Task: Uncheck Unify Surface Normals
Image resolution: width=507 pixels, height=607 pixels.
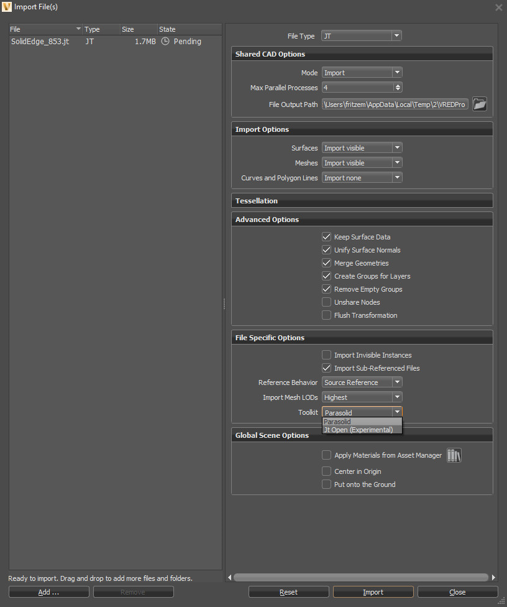Action: click(x=326, y=249)
